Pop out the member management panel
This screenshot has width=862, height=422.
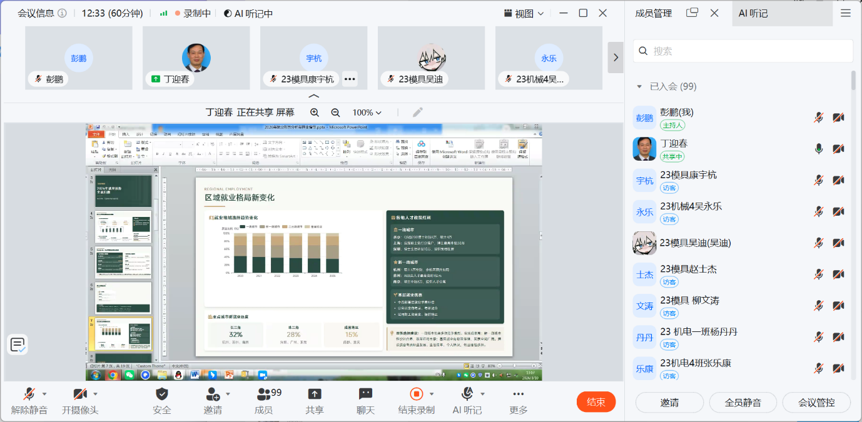tap(692, 13)
